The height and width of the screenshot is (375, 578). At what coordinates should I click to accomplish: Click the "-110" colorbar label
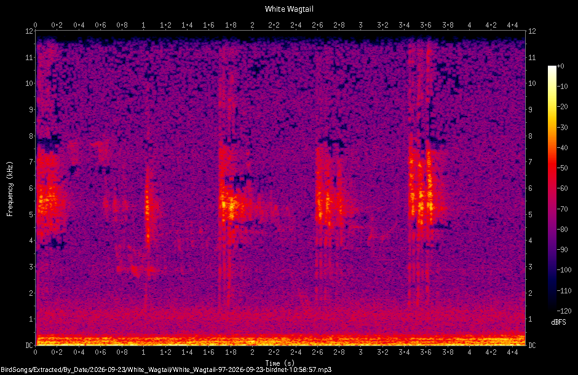point(564,291)
